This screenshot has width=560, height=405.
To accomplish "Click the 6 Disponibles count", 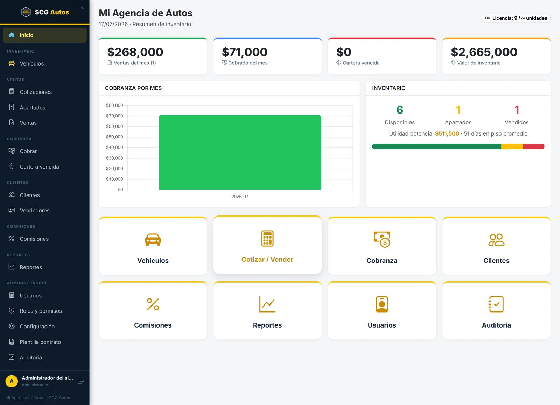I will tap(400, 110).
